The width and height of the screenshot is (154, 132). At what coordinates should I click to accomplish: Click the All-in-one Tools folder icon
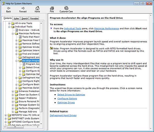[13, 23]
